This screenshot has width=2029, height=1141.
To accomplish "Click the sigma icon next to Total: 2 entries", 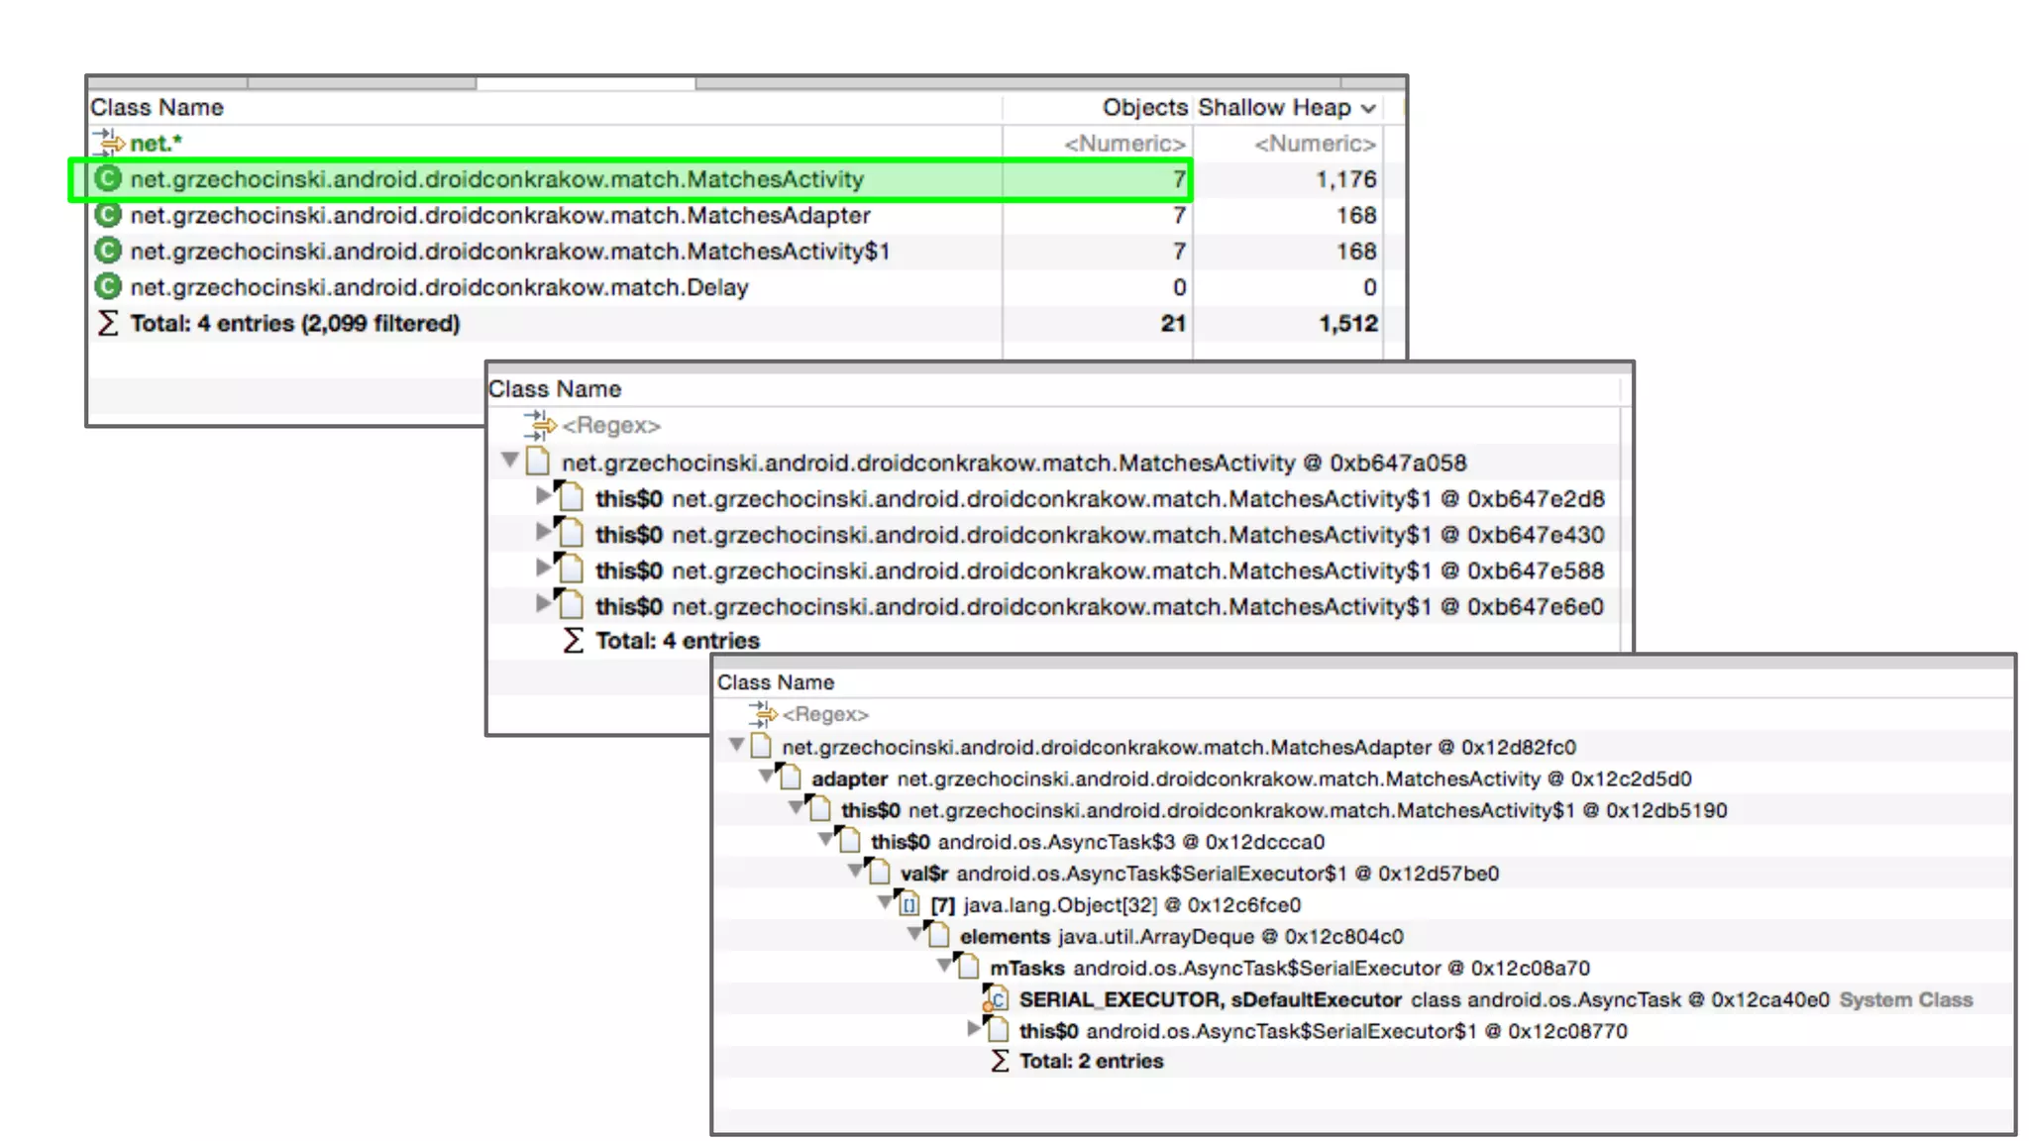I will coord(1000,1061).
